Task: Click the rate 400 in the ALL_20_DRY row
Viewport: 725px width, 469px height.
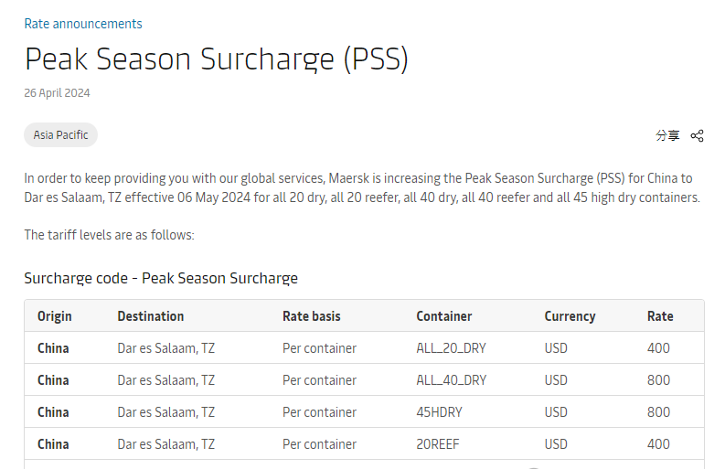Action: pyautogui.click(x=658, y=348)
